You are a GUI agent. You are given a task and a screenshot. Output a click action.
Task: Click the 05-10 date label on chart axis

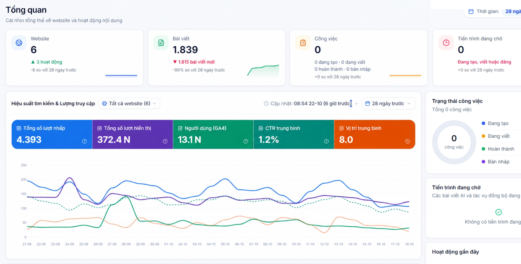tap(225, 244)
